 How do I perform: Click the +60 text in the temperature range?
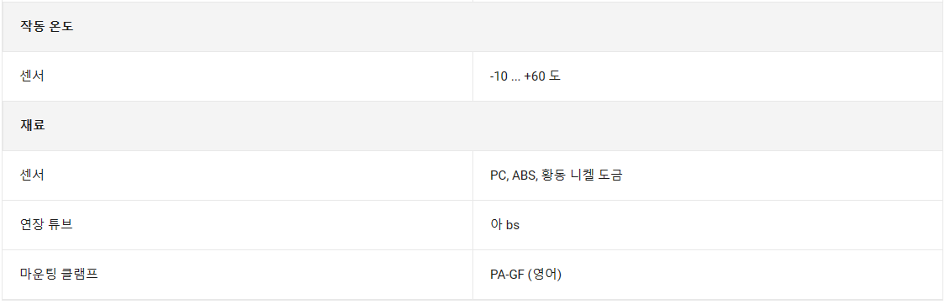[x=535, y=77]
